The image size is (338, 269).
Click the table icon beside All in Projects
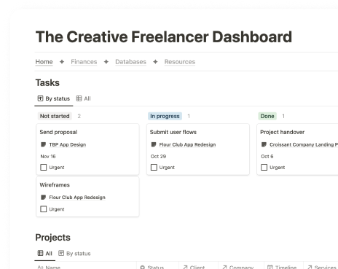(40, 253)
